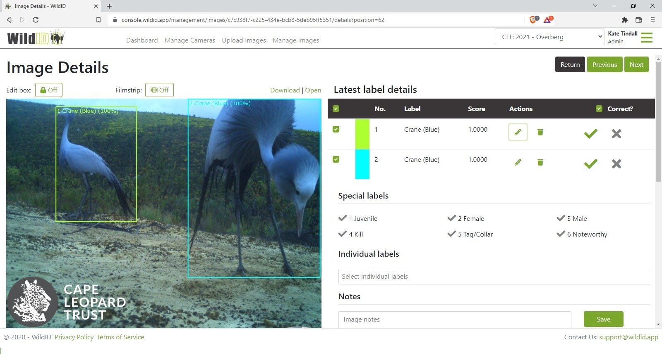Delete label 2 with trash icon
The image size is (662, 355).
(x=540, y=162)
